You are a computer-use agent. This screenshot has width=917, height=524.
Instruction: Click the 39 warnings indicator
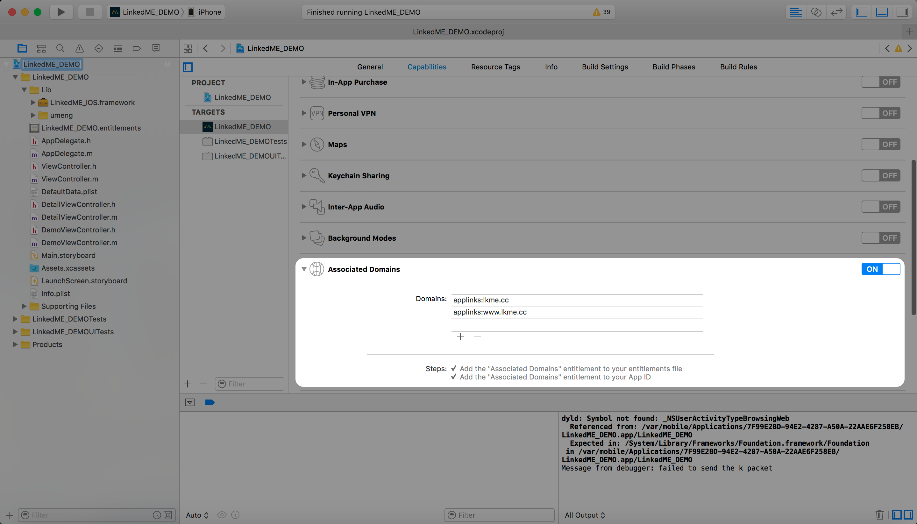(602, 12)
